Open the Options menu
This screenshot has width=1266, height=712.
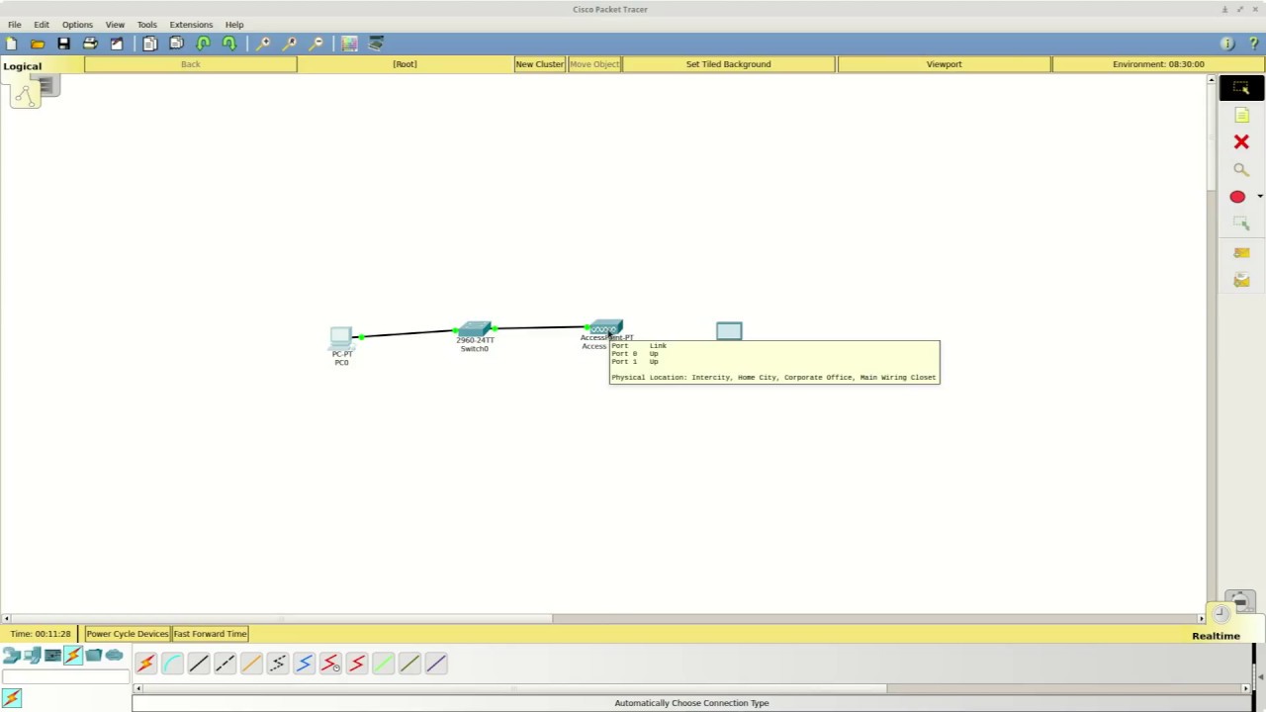tap(77, 25)
